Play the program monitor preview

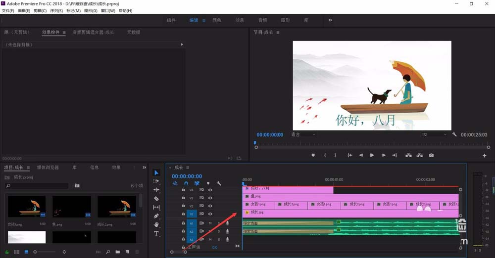(x=372, y=155)
